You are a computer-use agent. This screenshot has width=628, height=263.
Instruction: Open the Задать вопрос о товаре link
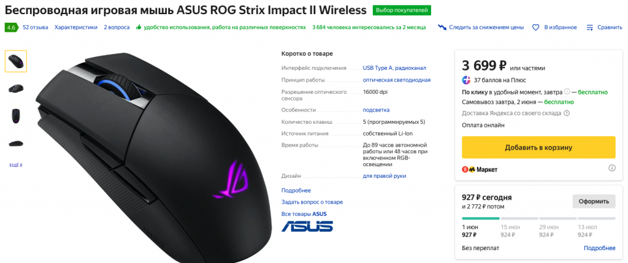pos(312,202)
